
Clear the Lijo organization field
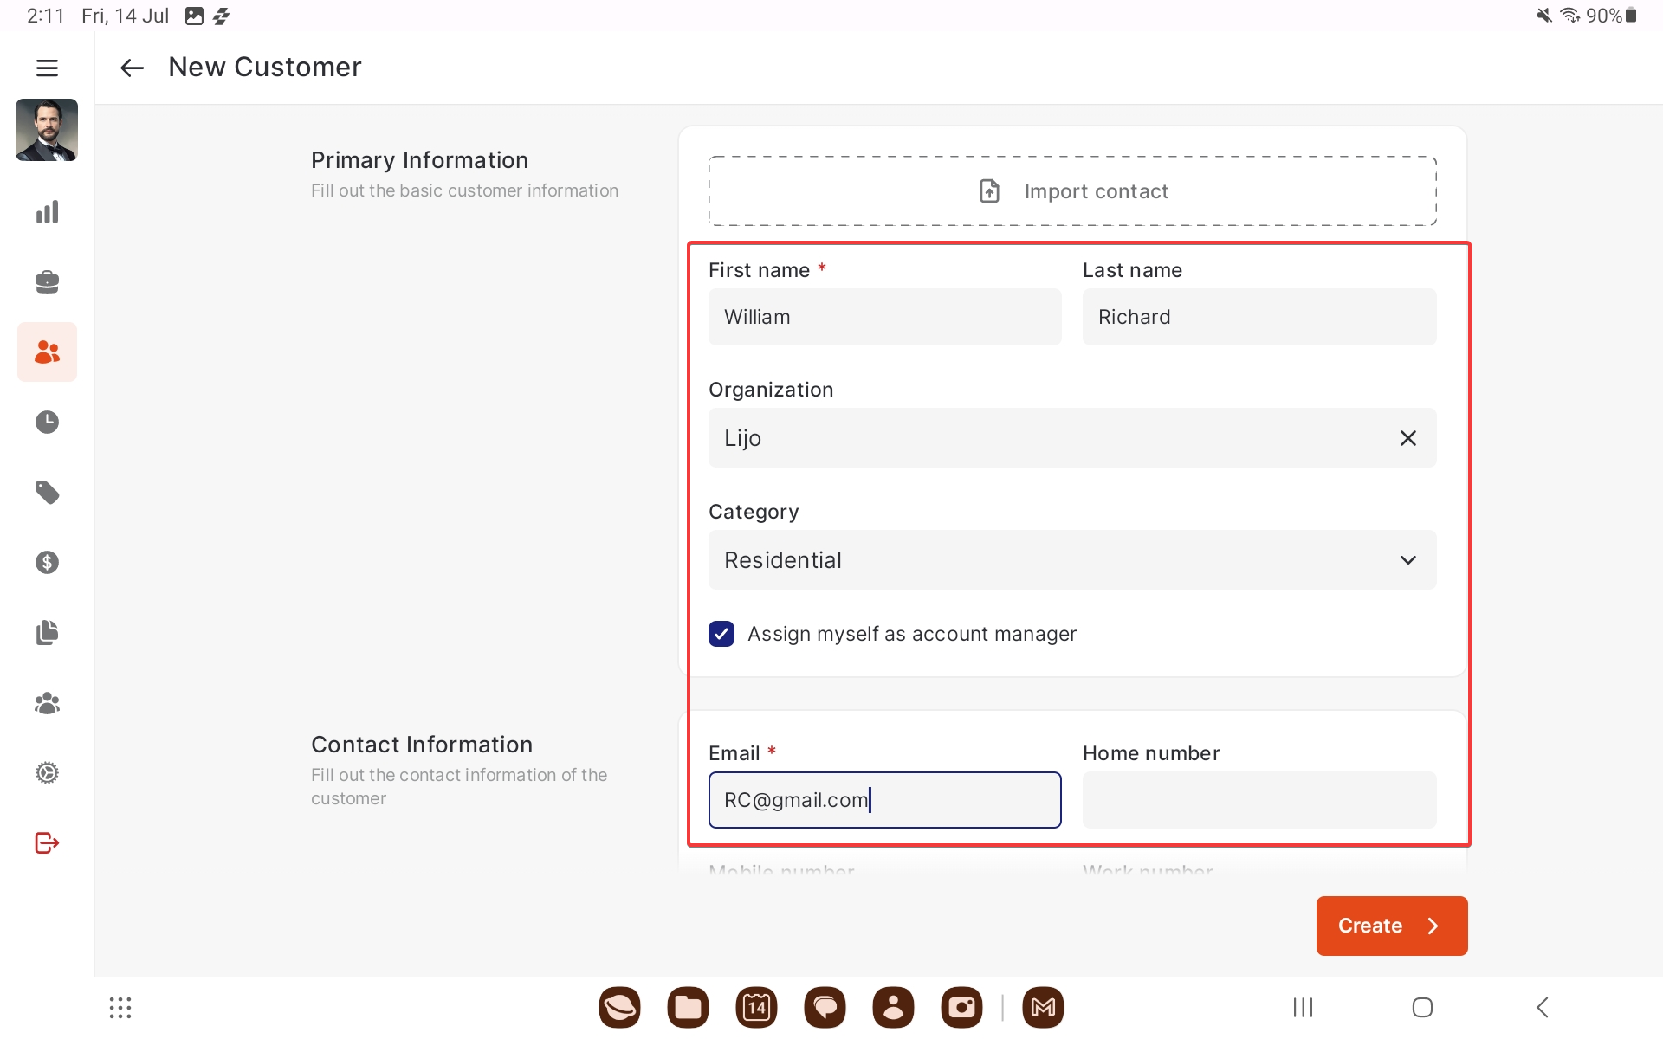[1407, 438]
